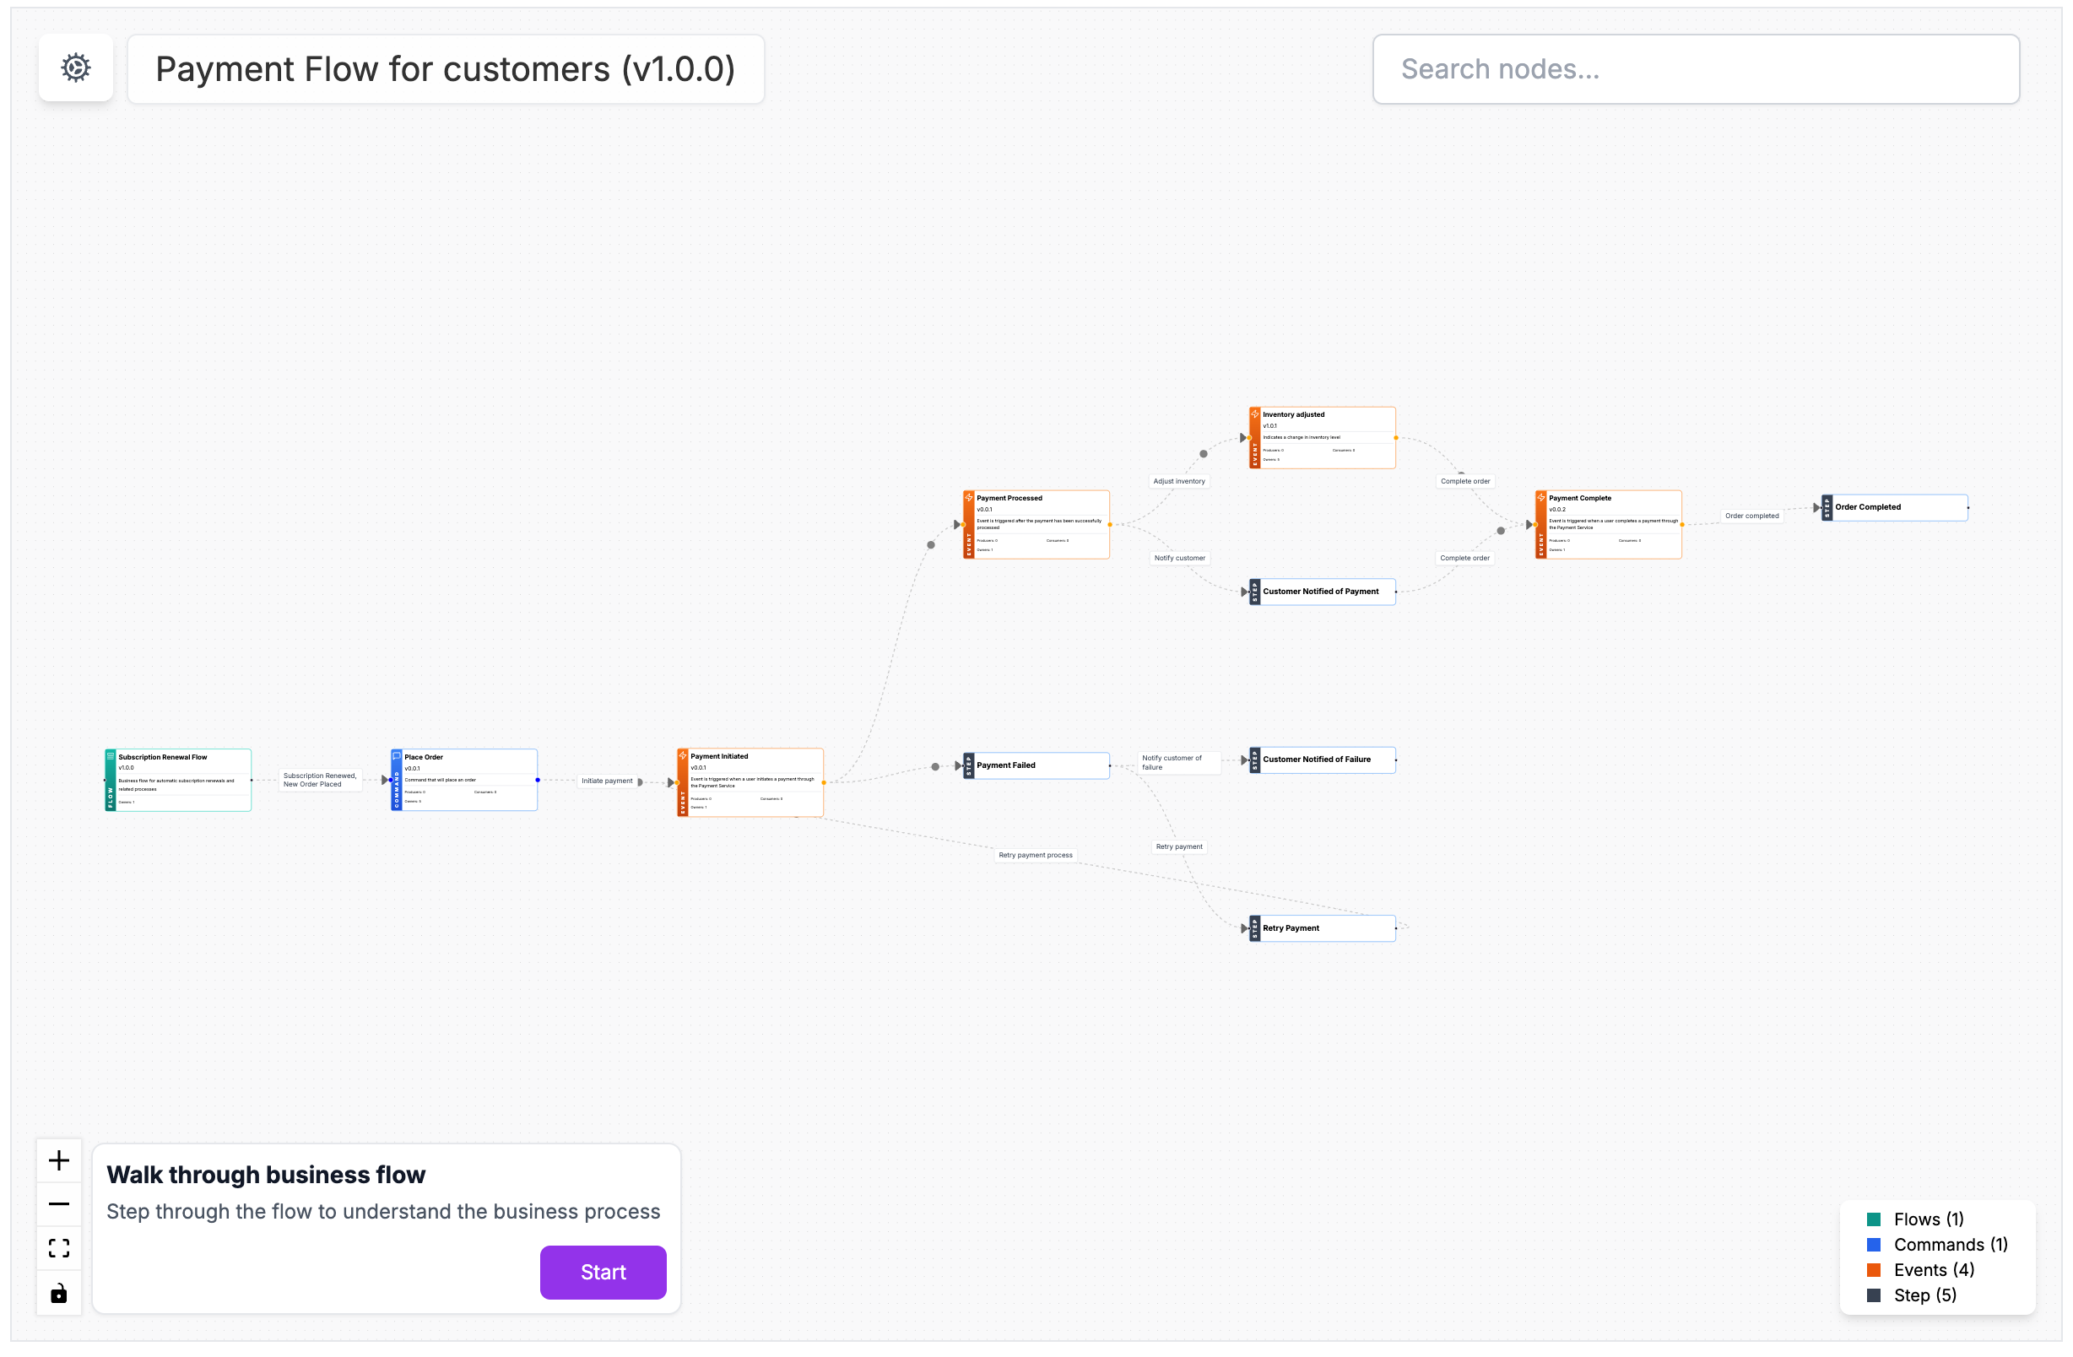Click Start to walk through the business flow

tap(603, 1272)
